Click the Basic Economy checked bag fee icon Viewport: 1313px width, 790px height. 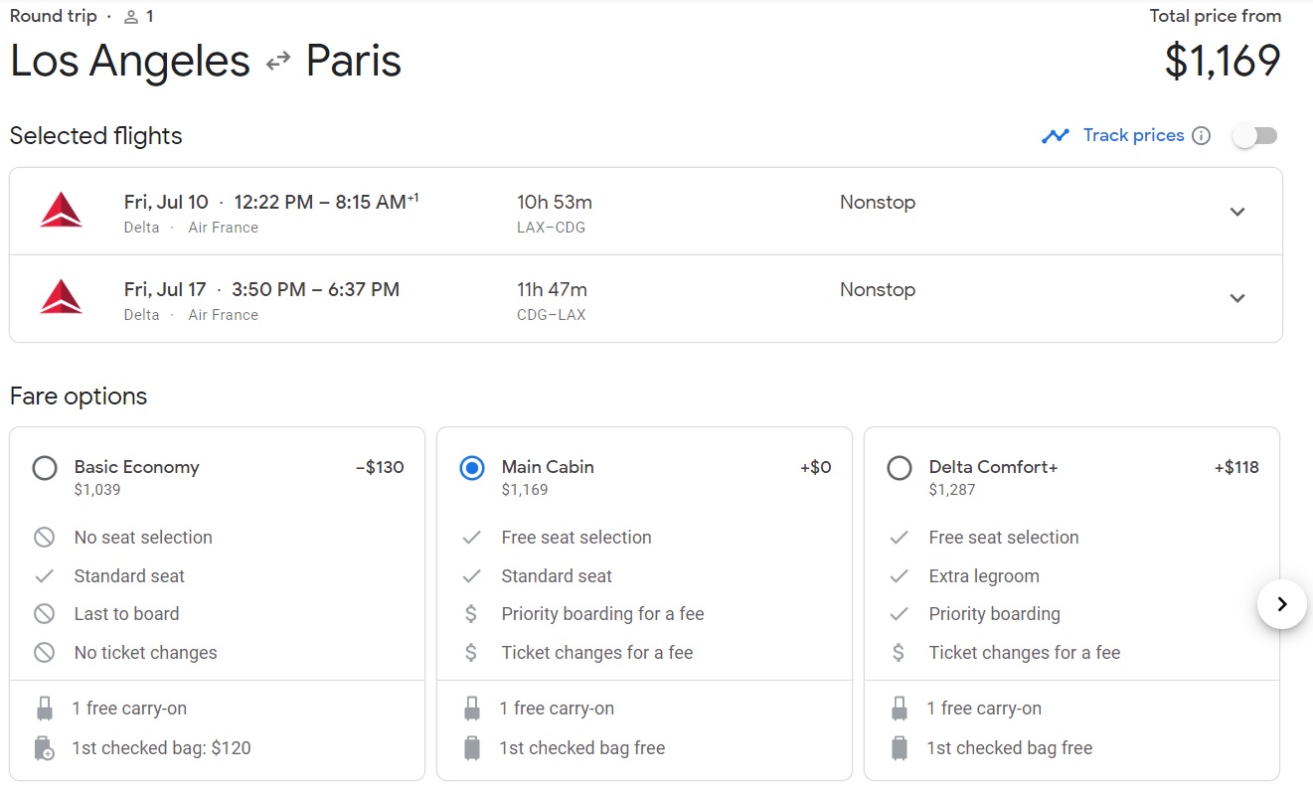pyautogui.click(x=44, y=748)
